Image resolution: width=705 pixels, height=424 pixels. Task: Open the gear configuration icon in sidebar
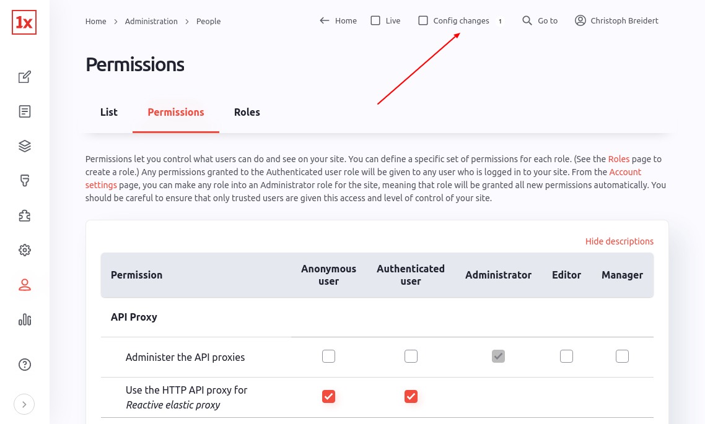coord(25,250)
